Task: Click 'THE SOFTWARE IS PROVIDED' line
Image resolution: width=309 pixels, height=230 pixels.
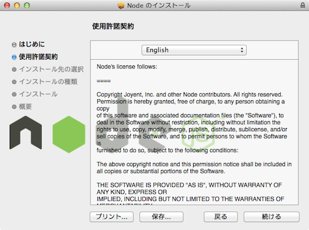Action: coord(189,185)
